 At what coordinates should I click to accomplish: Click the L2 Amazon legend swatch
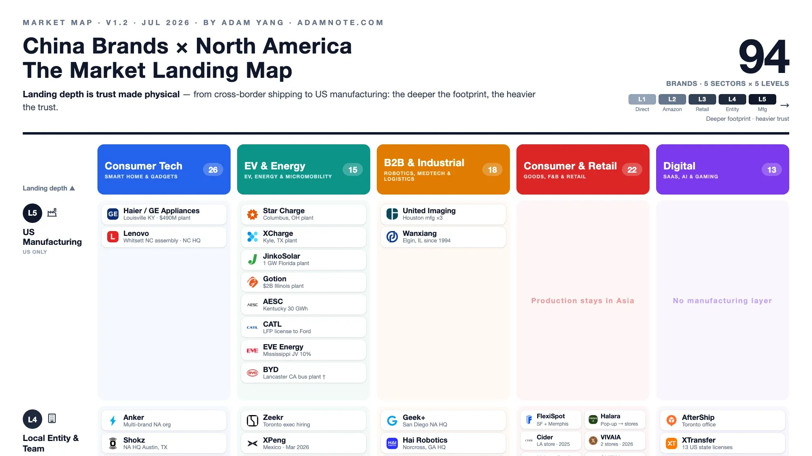[x=672, y=99]
